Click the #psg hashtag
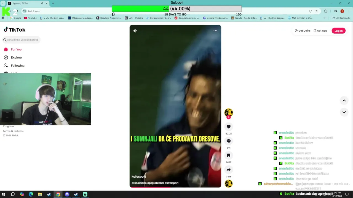This screenshot has width=353, height=198. click(151, 183)
